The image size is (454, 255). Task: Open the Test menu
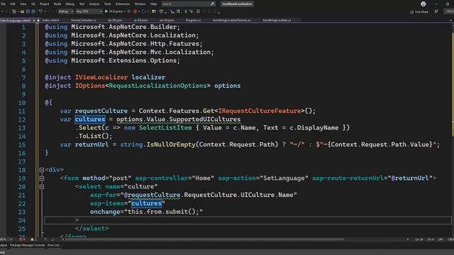(x=82, y=4)
